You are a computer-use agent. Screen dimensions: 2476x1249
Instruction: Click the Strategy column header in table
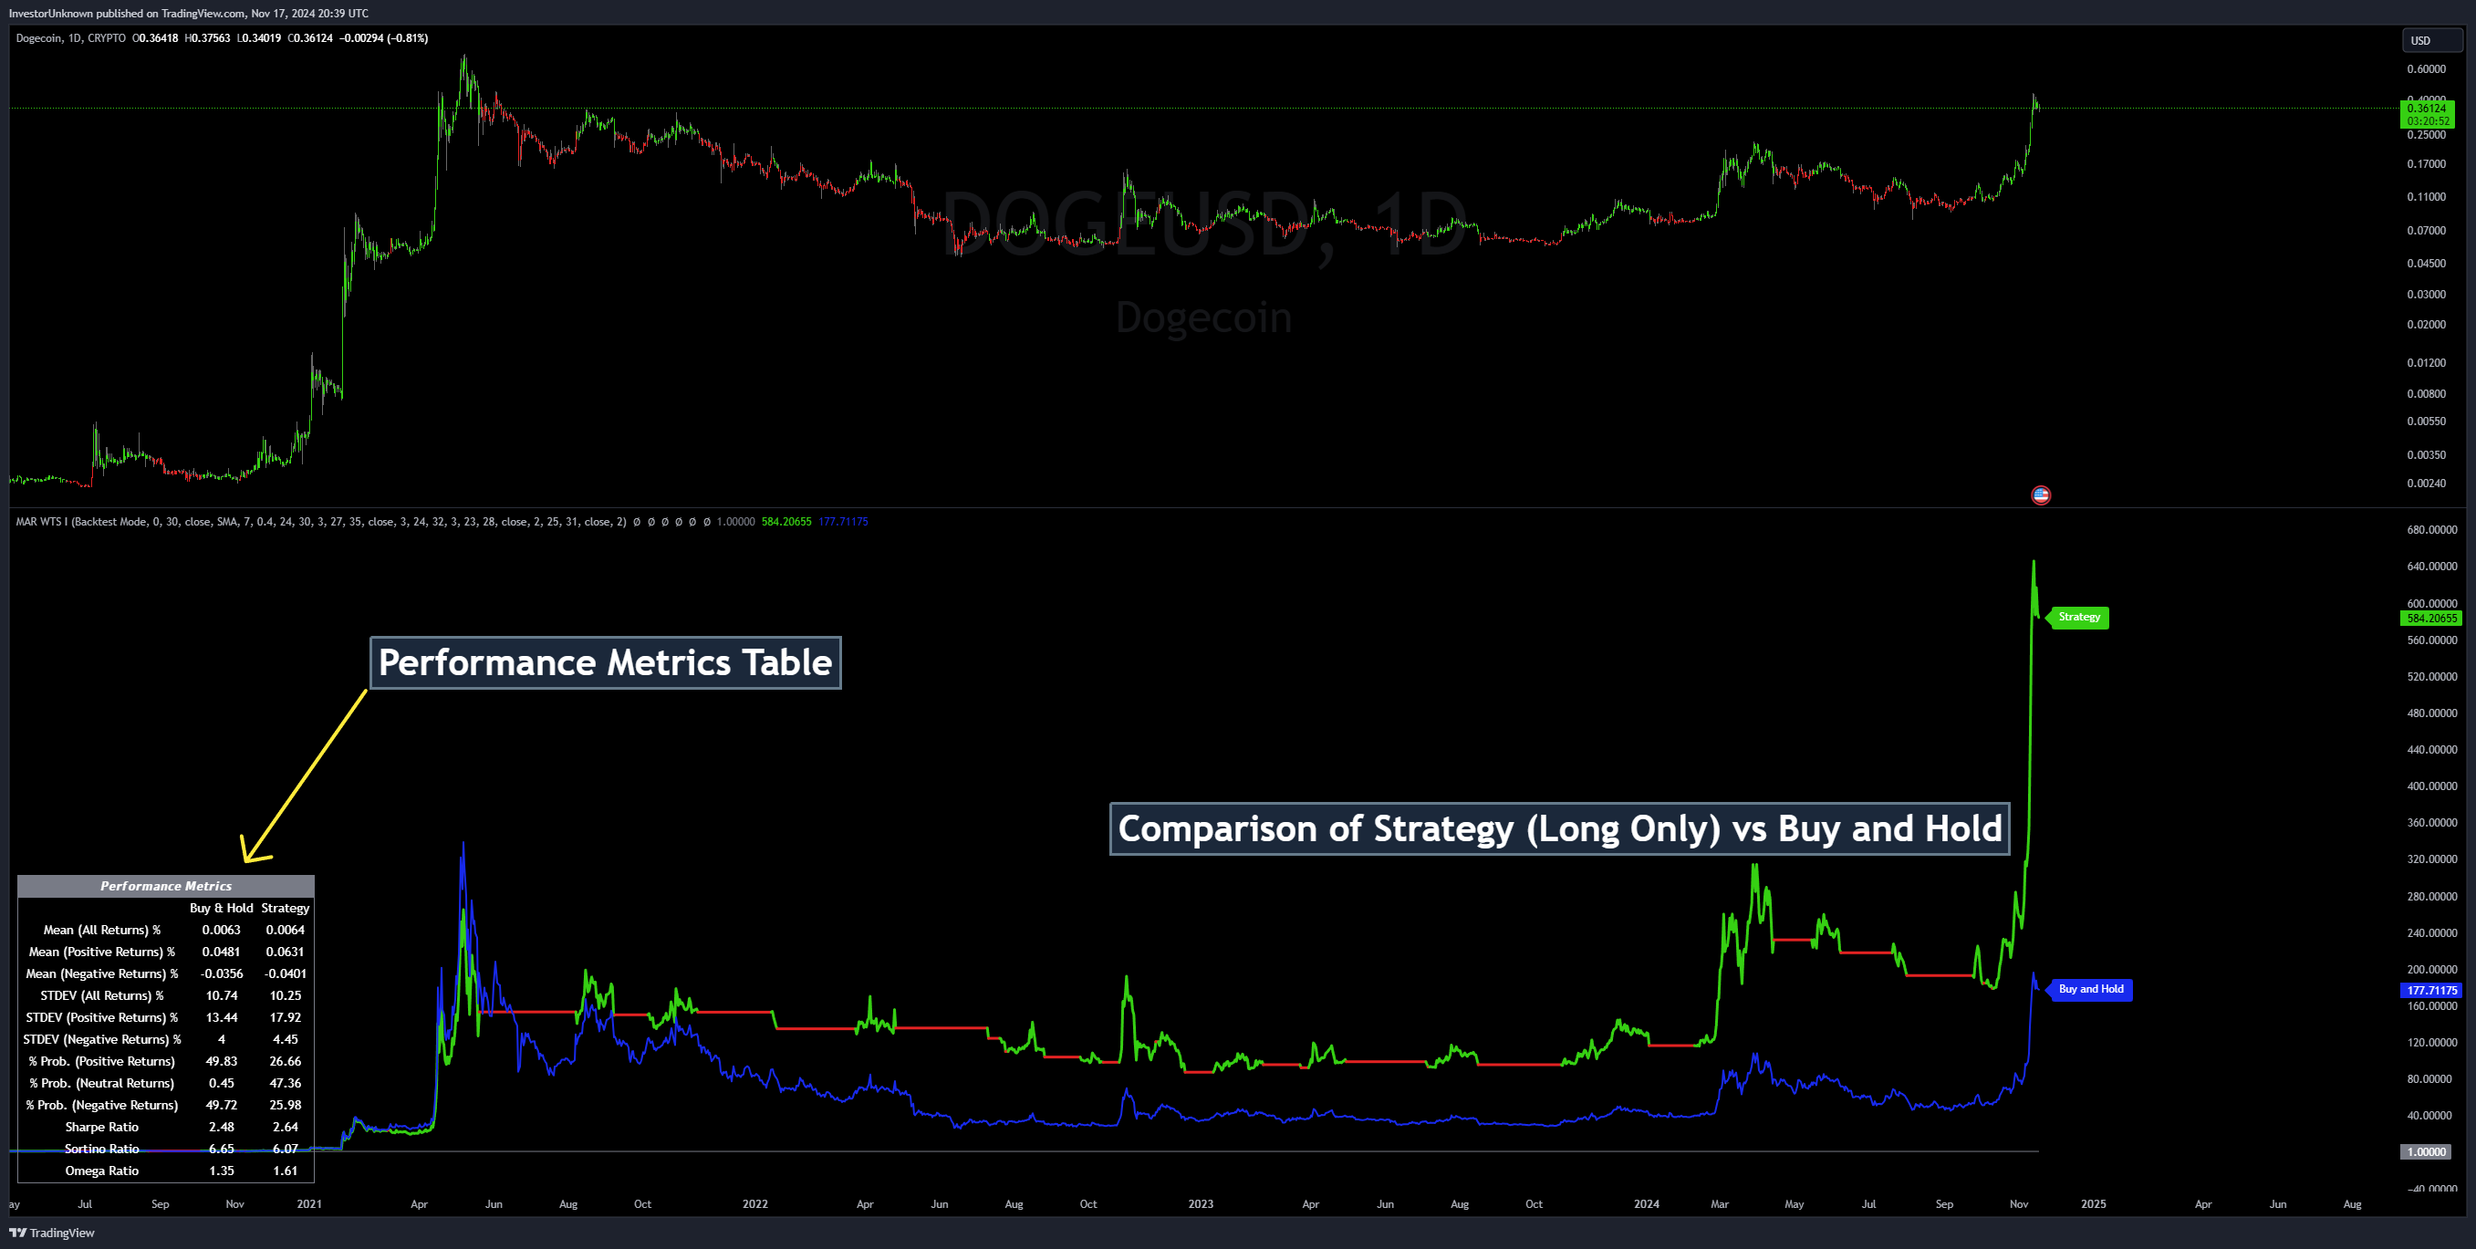pyautogui.click(x=286, y=908)
